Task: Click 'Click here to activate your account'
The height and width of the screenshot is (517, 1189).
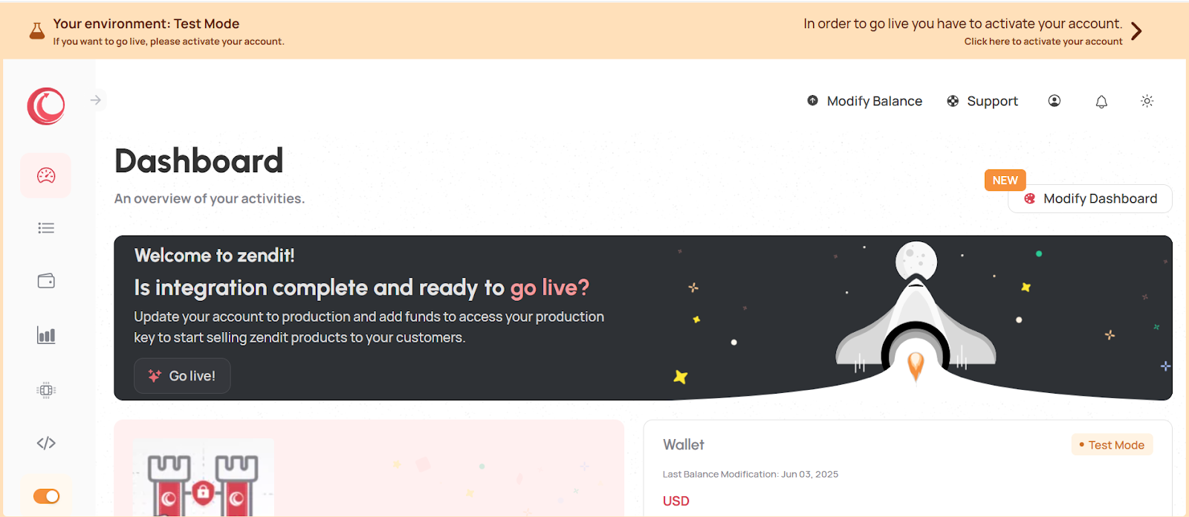Action: (1043, 42)
